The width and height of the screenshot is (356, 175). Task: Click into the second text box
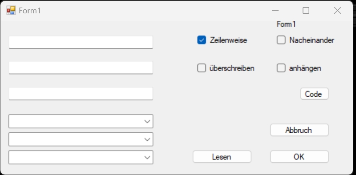(81, 68)
